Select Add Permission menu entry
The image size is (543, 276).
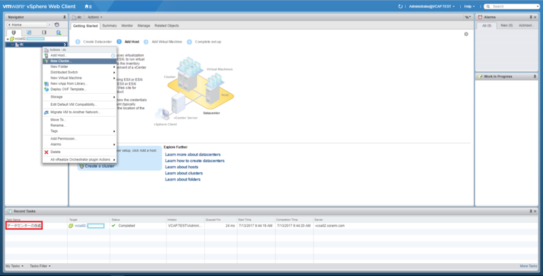click(x=79, y=139)
